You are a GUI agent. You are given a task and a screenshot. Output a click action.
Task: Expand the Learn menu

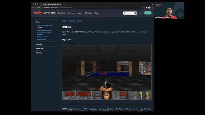click(x=80, y=13)
